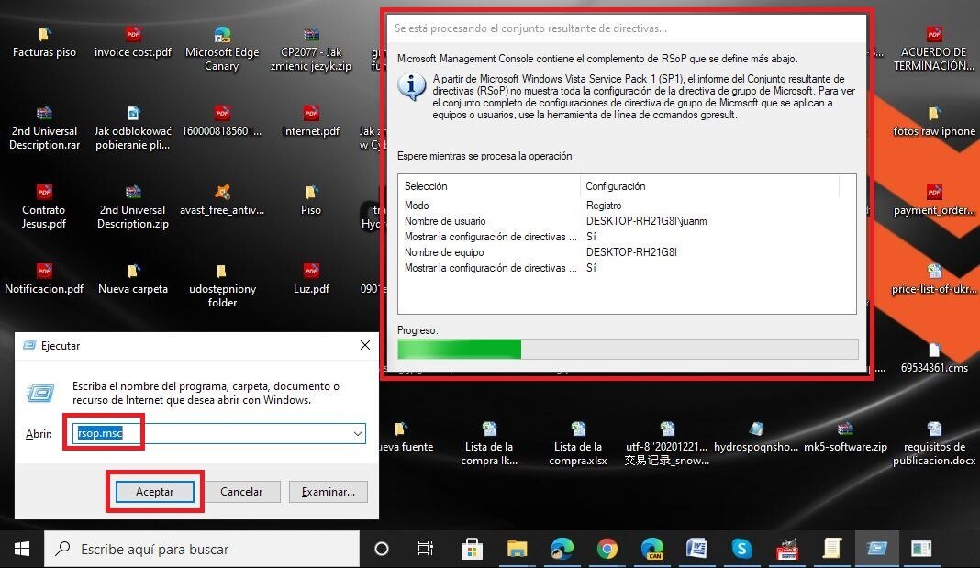Open 69534361.cms file
Screen dimensions: 980x568
coord(934,358)
